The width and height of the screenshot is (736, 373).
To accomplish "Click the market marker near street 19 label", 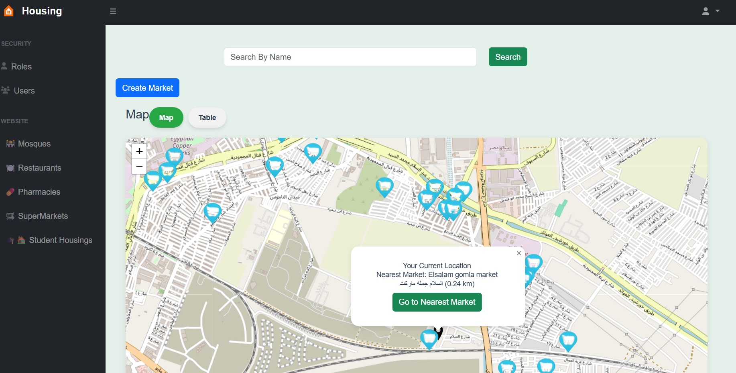I will tap(568, 342).
